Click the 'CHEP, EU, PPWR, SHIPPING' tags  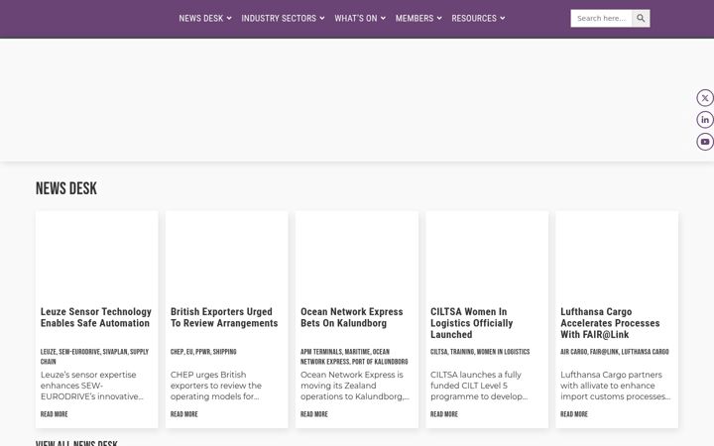point(203,352)
